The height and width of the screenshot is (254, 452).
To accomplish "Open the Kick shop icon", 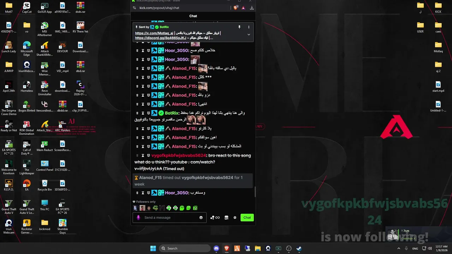I will [x=226, y=218].
